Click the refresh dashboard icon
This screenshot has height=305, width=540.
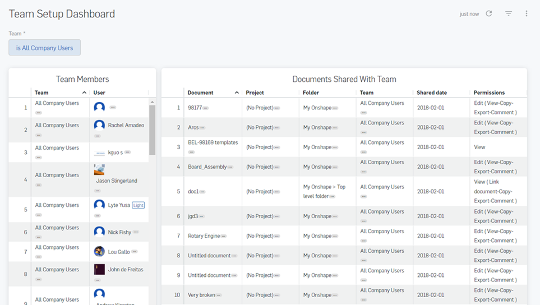(489, 13)
